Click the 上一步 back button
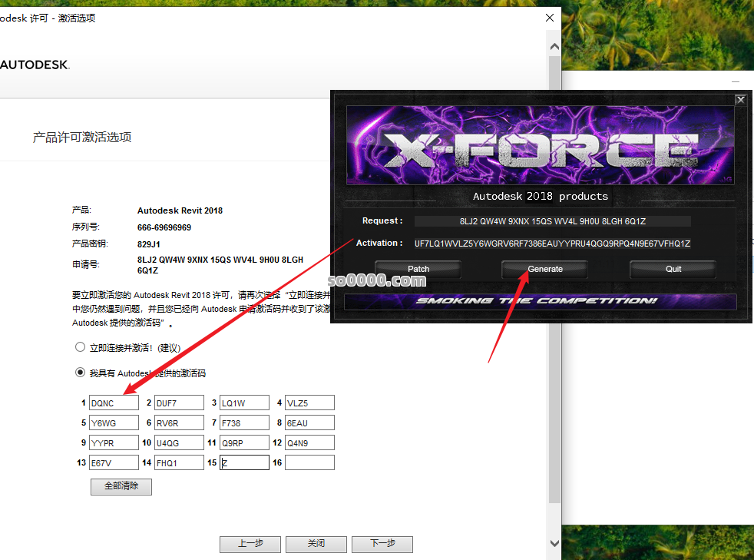Image resolution: width=754 pixels, height=560 pixels. pyautogui.click(x=250, y=544)
